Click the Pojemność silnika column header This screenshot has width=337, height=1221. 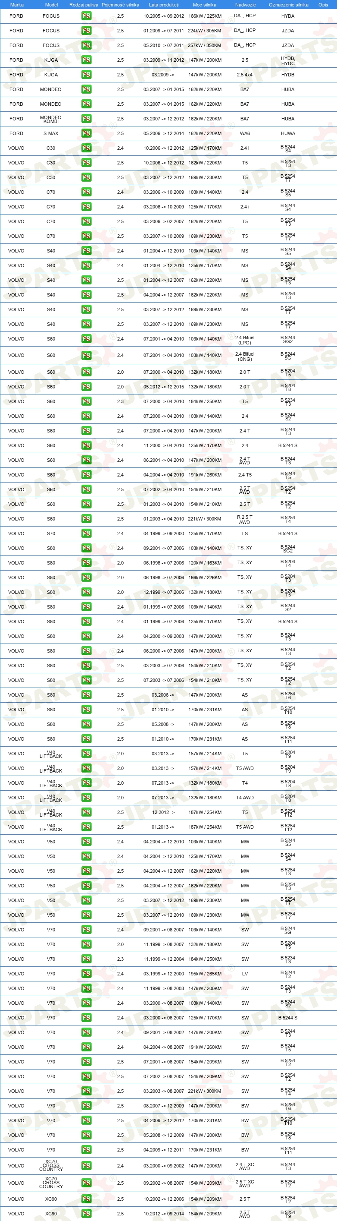(x=120, y=5)
